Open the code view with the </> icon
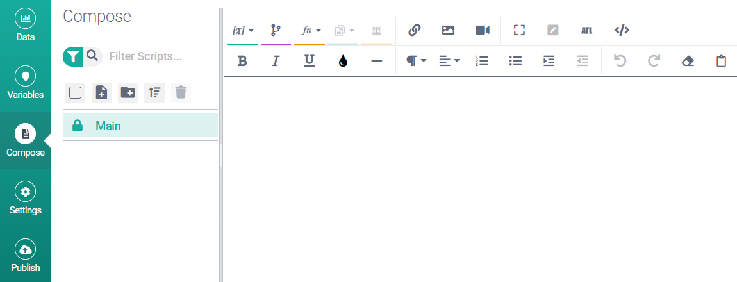The height and width of the screenshot is (282, 737). coord(622,30)
